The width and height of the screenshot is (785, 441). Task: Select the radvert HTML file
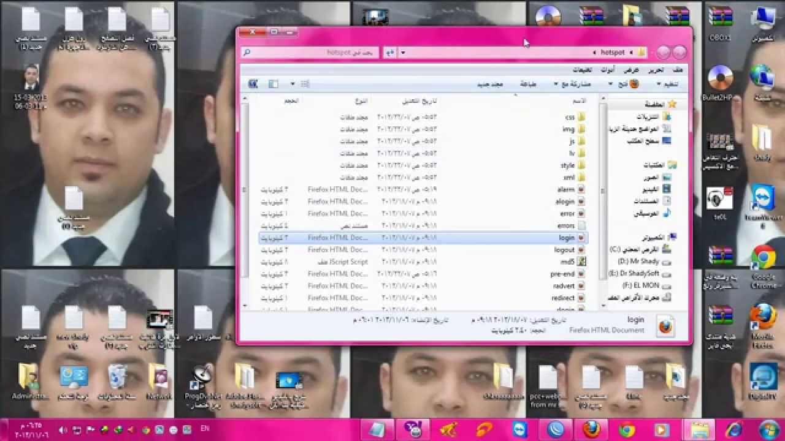click(570, 286)
